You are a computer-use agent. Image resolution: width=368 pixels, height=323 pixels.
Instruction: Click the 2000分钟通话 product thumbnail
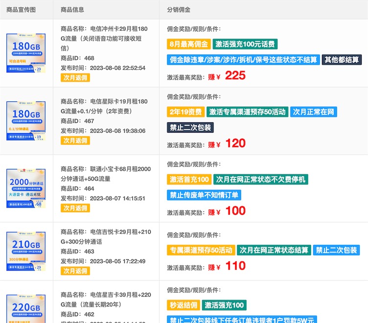coord(26,188)
